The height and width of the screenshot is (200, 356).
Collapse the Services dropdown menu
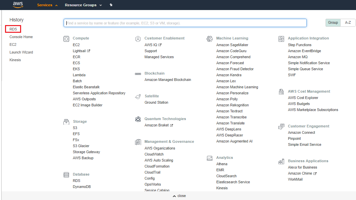(x=47, y=5)
